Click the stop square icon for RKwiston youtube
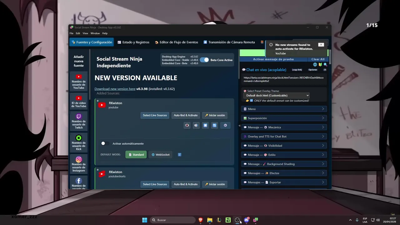 (205, 125)
